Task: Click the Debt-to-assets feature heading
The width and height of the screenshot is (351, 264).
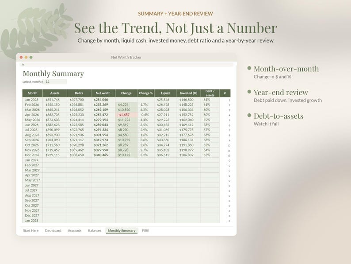Action: tap(279, 116)
